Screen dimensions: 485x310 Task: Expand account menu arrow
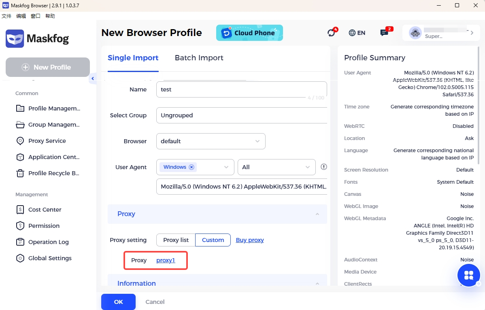tap(472, 33)
